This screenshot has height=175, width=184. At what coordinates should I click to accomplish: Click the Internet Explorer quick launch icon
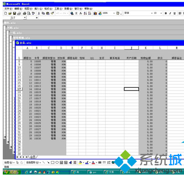tap(27, 172)
